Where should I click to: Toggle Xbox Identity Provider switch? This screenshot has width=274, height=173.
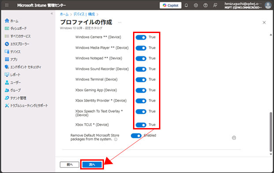coord(141,101)
